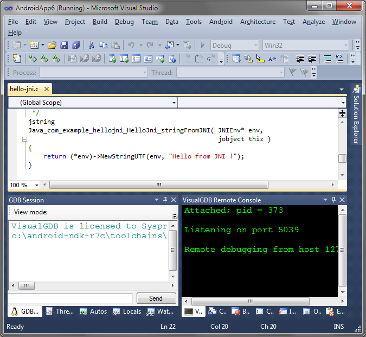The height and width of the screenshot is (337, 366).
Task: Switch to the Breakpoints (B..) tab
Action: point(241,311)
